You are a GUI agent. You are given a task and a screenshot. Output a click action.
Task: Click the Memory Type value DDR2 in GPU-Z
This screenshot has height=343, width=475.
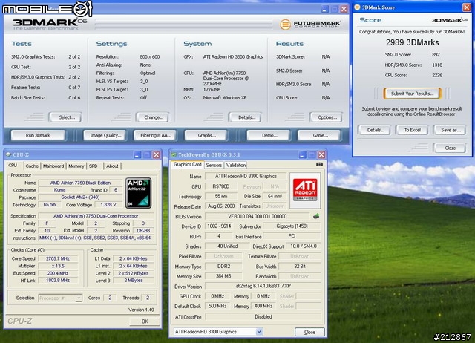(x=224, y=267)
